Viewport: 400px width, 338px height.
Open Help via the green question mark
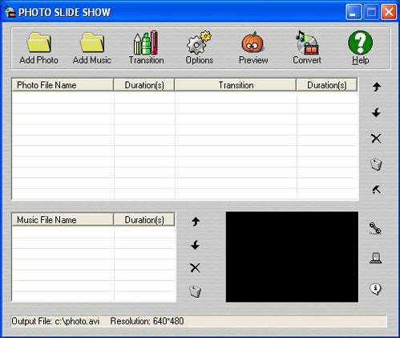point(360,48)
